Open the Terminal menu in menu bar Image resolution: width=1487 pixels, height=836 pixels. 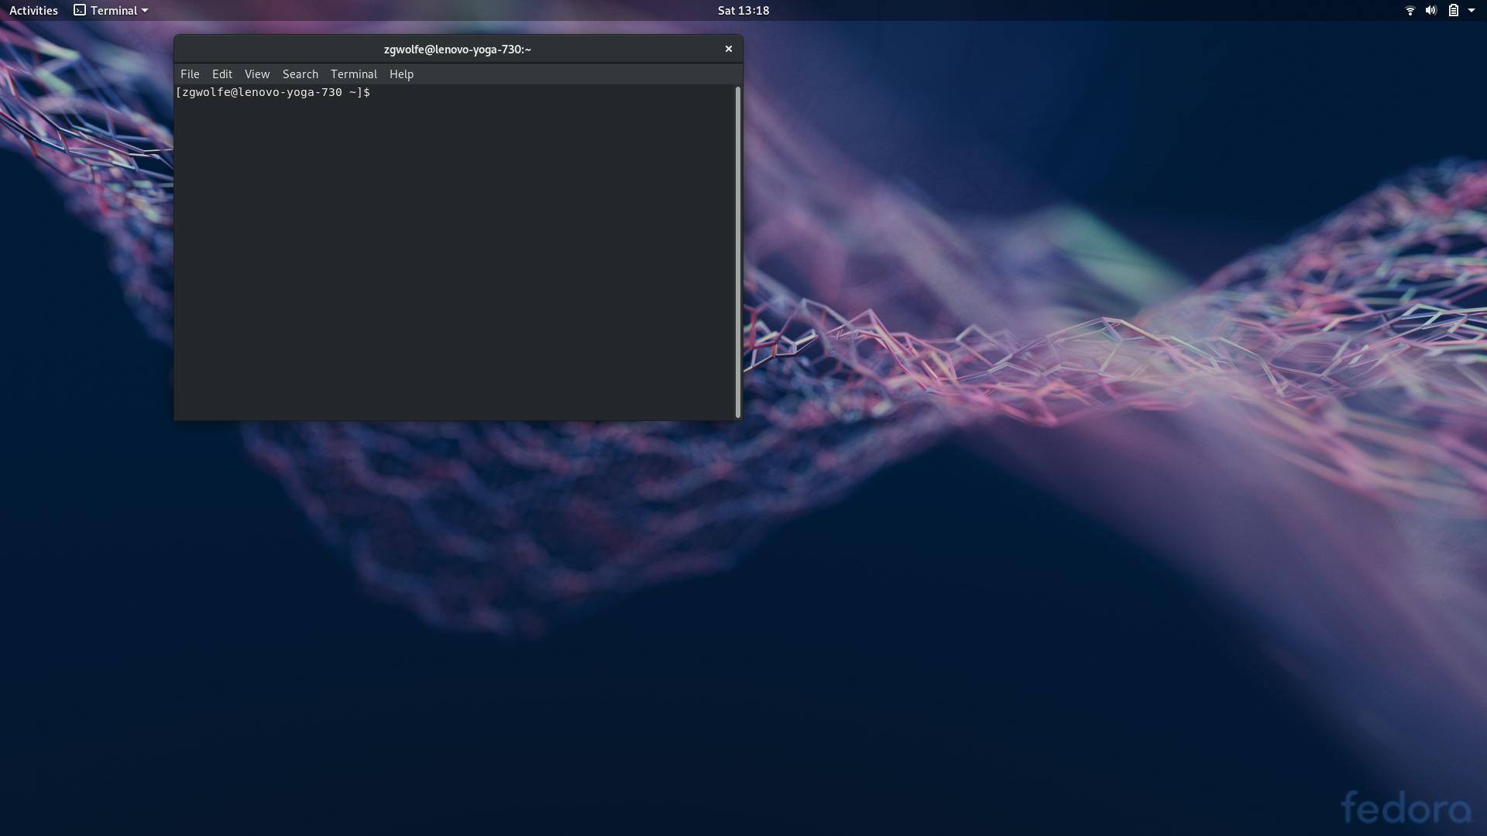tap(354, 74)
